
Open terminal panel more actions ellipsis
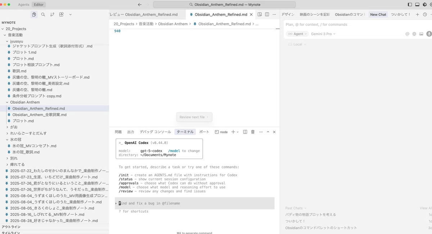click(x=261, y=132)
